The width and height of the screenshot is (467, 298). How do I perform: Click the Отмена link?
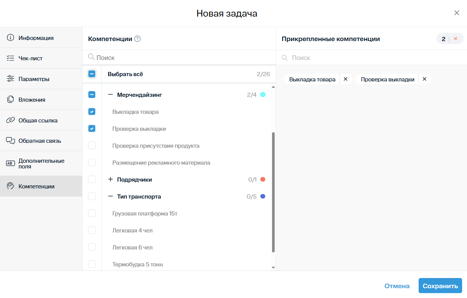point(397,286)
